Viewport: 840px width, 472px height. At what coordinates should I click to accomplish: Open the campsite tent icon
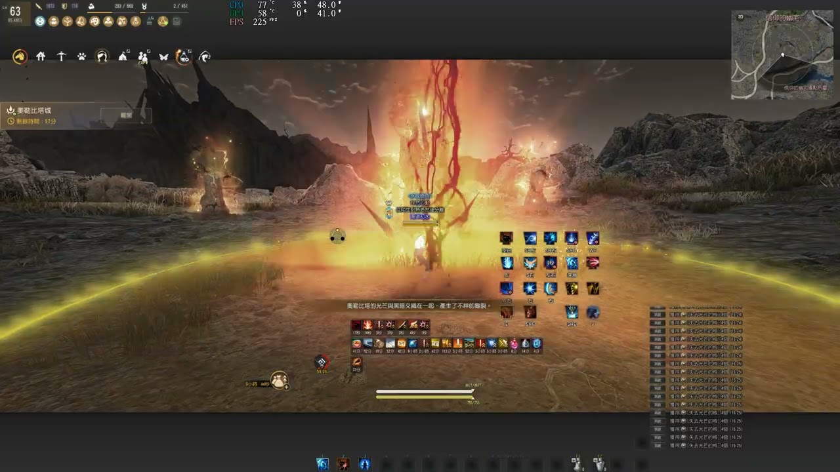[x=123, y=56]
